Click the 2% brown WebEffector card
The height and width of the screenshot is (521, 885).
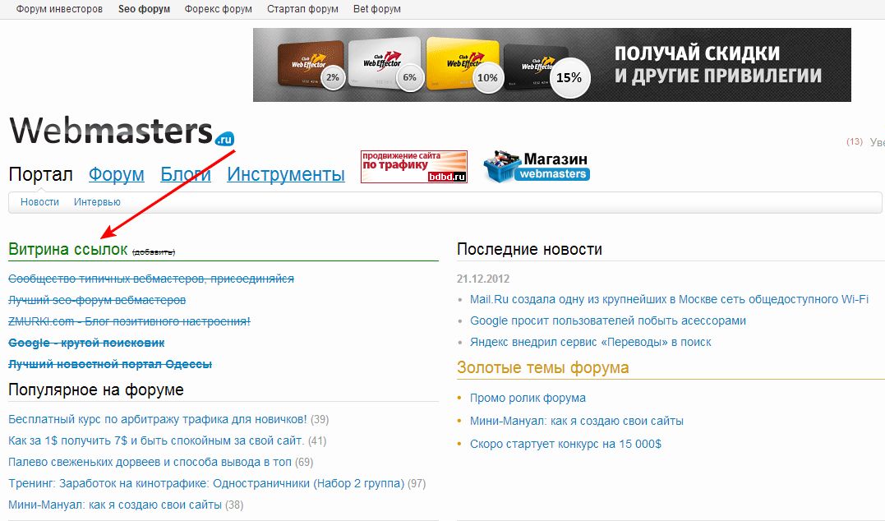coord(307,64)
